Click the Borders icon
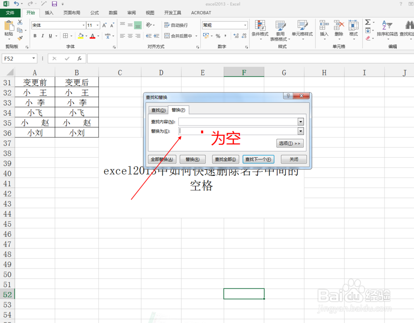The width and height of the screenshot is (414, 323). click(x=65, y=36)
